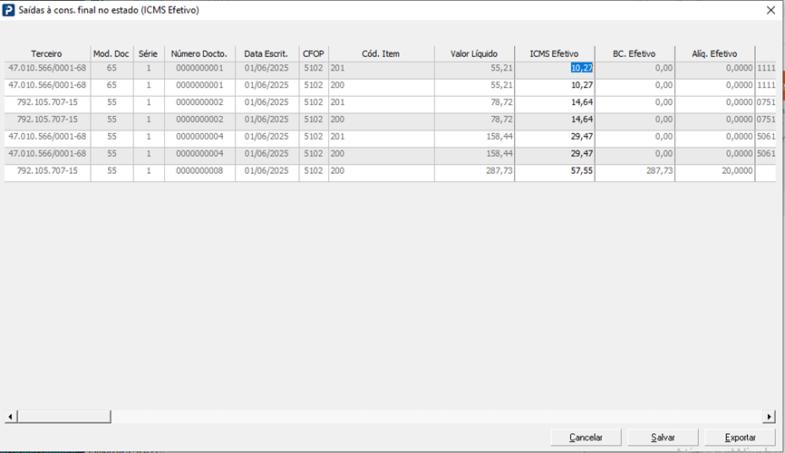Click the Cancelar button

click(586, 438)
